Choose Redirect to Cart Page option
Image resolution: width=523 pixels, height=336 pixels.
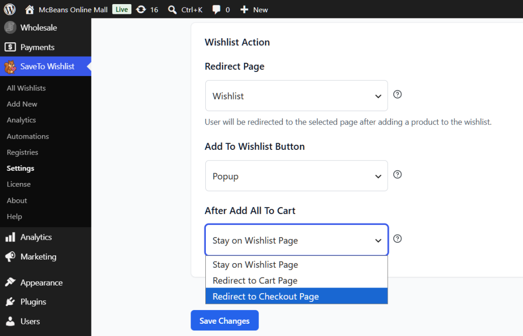[297, 280]
